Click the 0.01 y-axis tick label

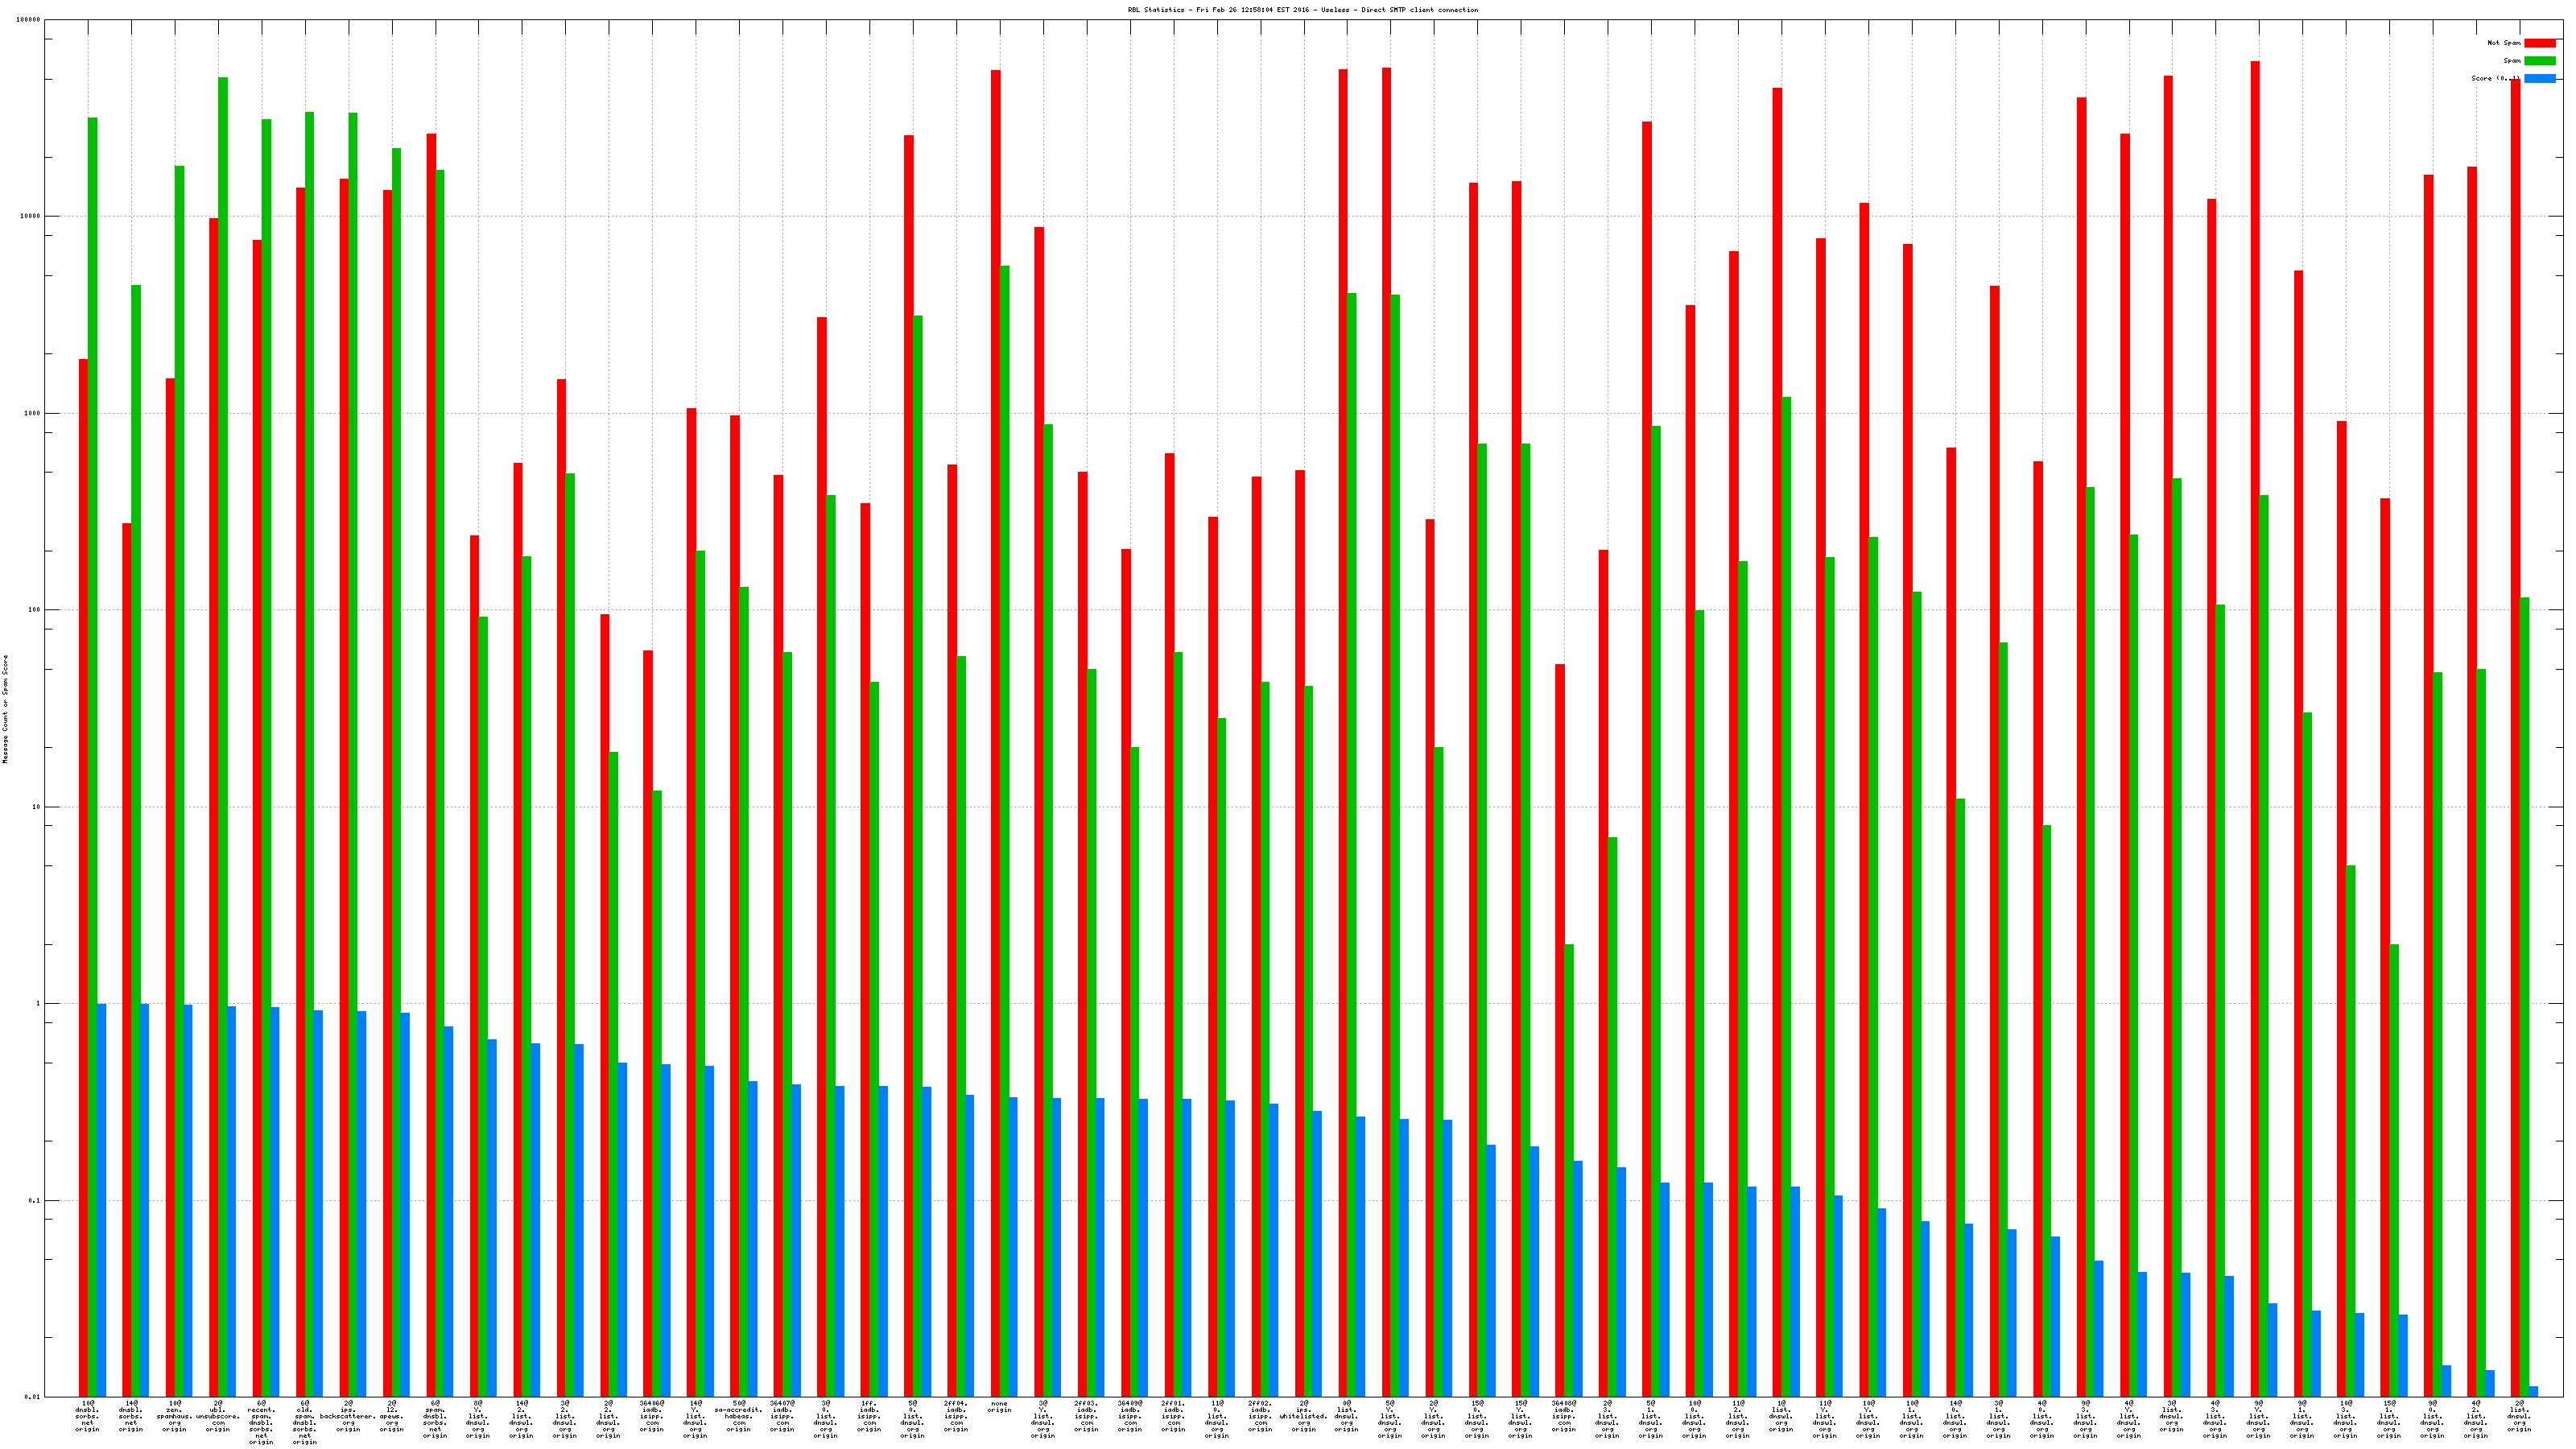tap(33, 1397)
